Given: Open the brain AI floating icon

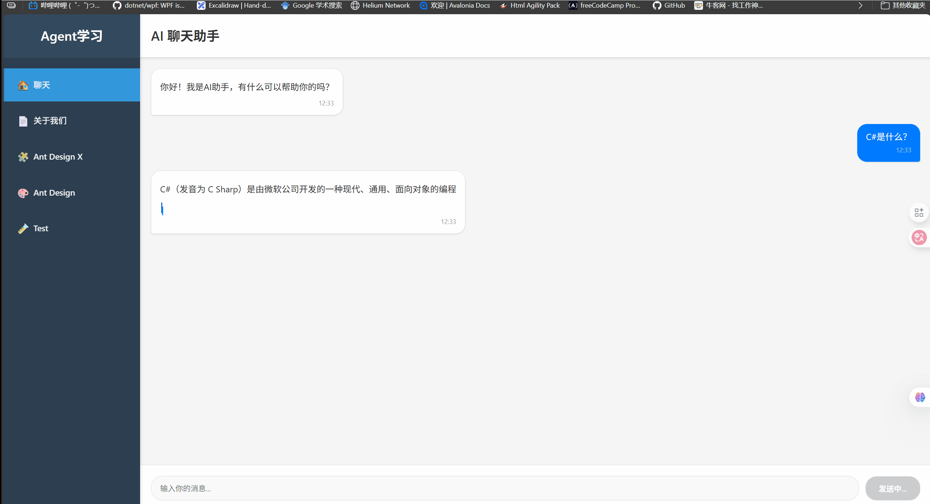Looking at the screenshot, I should tap(920, 397).
